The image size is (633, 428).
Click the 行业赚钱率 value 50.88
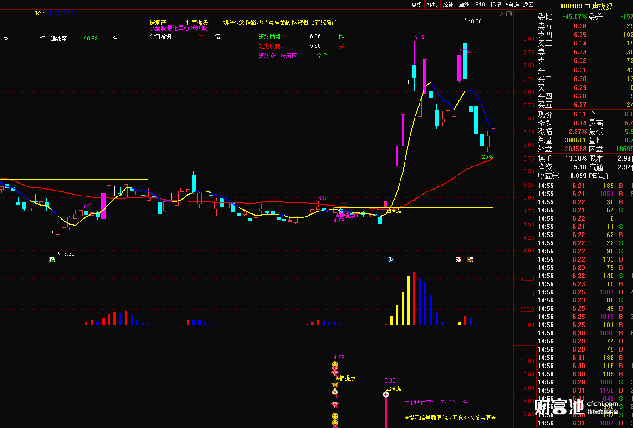(91, 39)
